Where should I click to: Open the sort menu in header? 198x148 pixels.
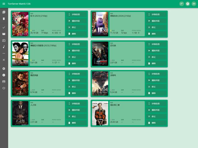(x=182, y=4)
